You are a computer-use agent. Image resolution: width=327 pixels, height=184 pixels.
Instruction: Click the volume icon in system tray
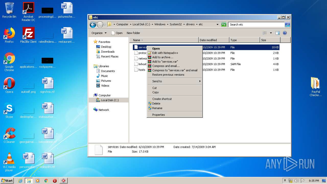pos(297,181)
